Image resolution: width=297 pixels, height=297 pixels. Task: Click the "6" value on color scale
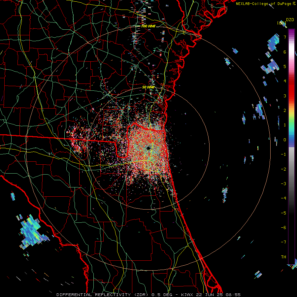coord(285,52)
